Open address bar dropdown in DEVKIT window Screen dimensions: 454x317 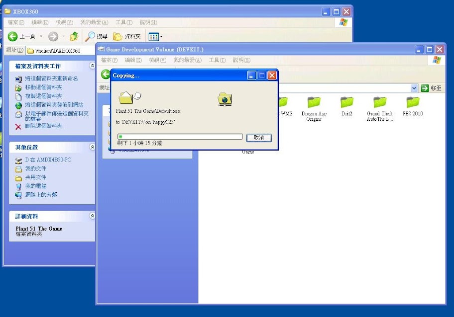point(414,88)
